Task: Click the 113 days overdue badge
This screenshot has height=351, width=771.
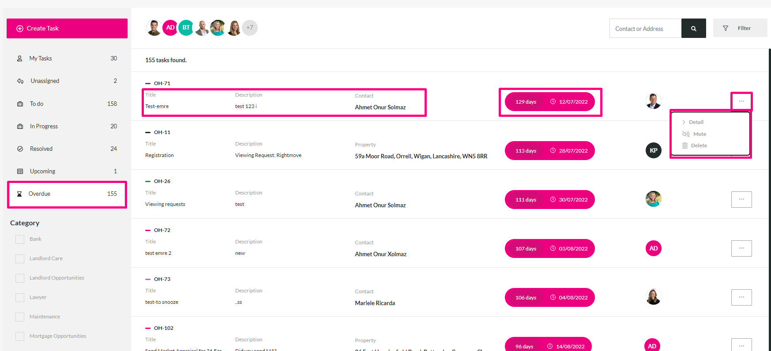Action: pyautogui.click(x=526, y=151)
